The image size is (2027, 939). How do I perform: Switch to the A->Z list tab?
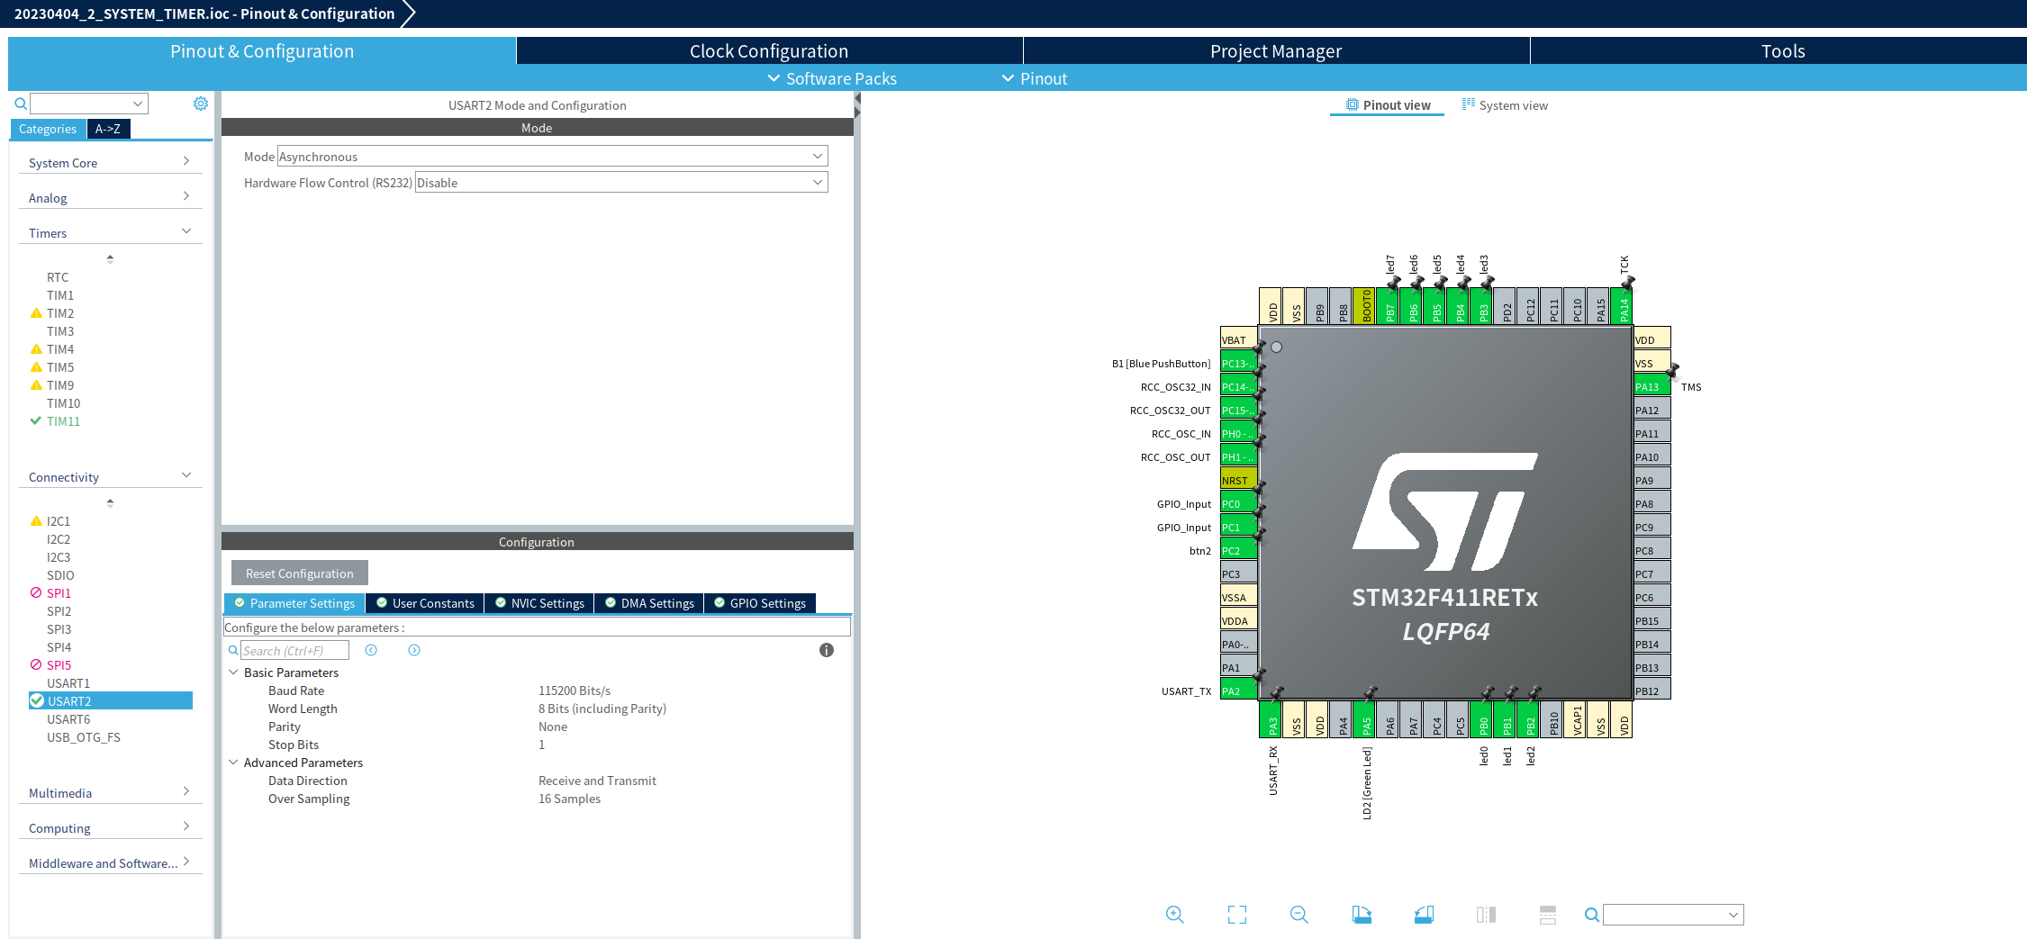point(108,129)
